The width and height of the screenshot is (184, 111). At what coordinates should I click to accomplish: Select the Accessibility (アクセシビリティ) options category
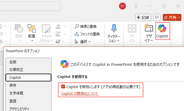[x=28, y=109]
